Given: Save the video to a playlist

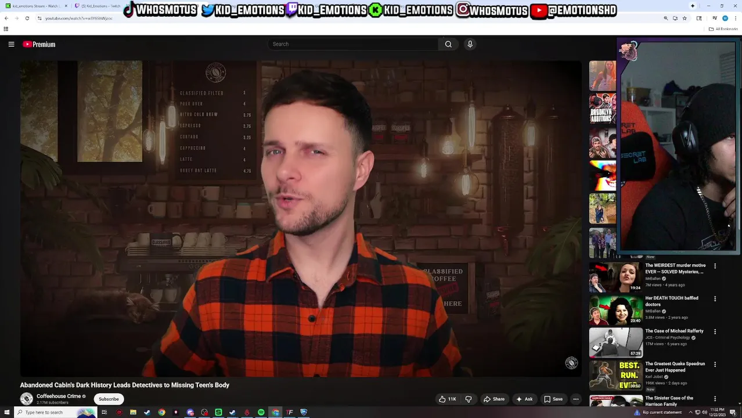Looking at the screenshot, I should [x=553, y=399].
